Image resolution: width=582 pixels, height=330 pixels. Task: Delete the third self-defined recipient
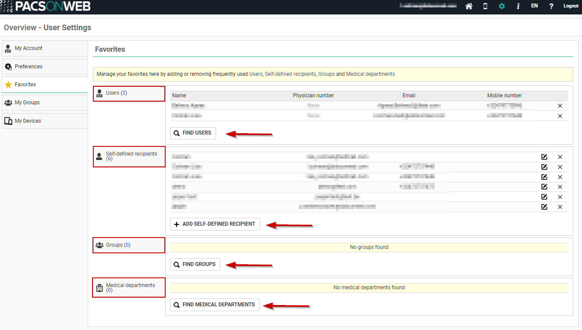pyautogui.click(x=560, y=177)
